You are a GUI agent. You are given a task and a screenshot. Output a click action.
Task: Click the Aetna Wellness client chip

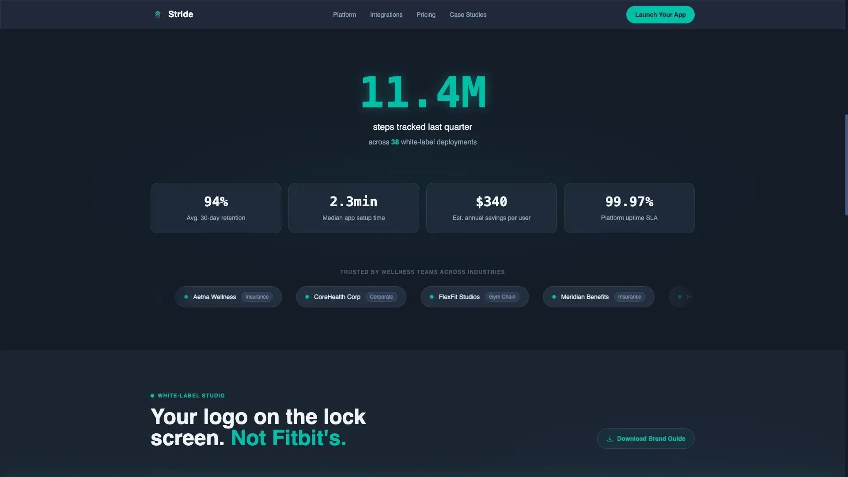(228, 297)
